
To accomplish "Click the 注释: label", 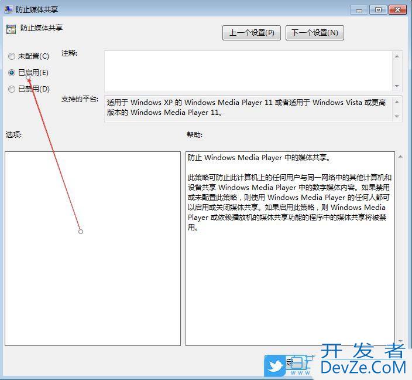I will 70,53.
